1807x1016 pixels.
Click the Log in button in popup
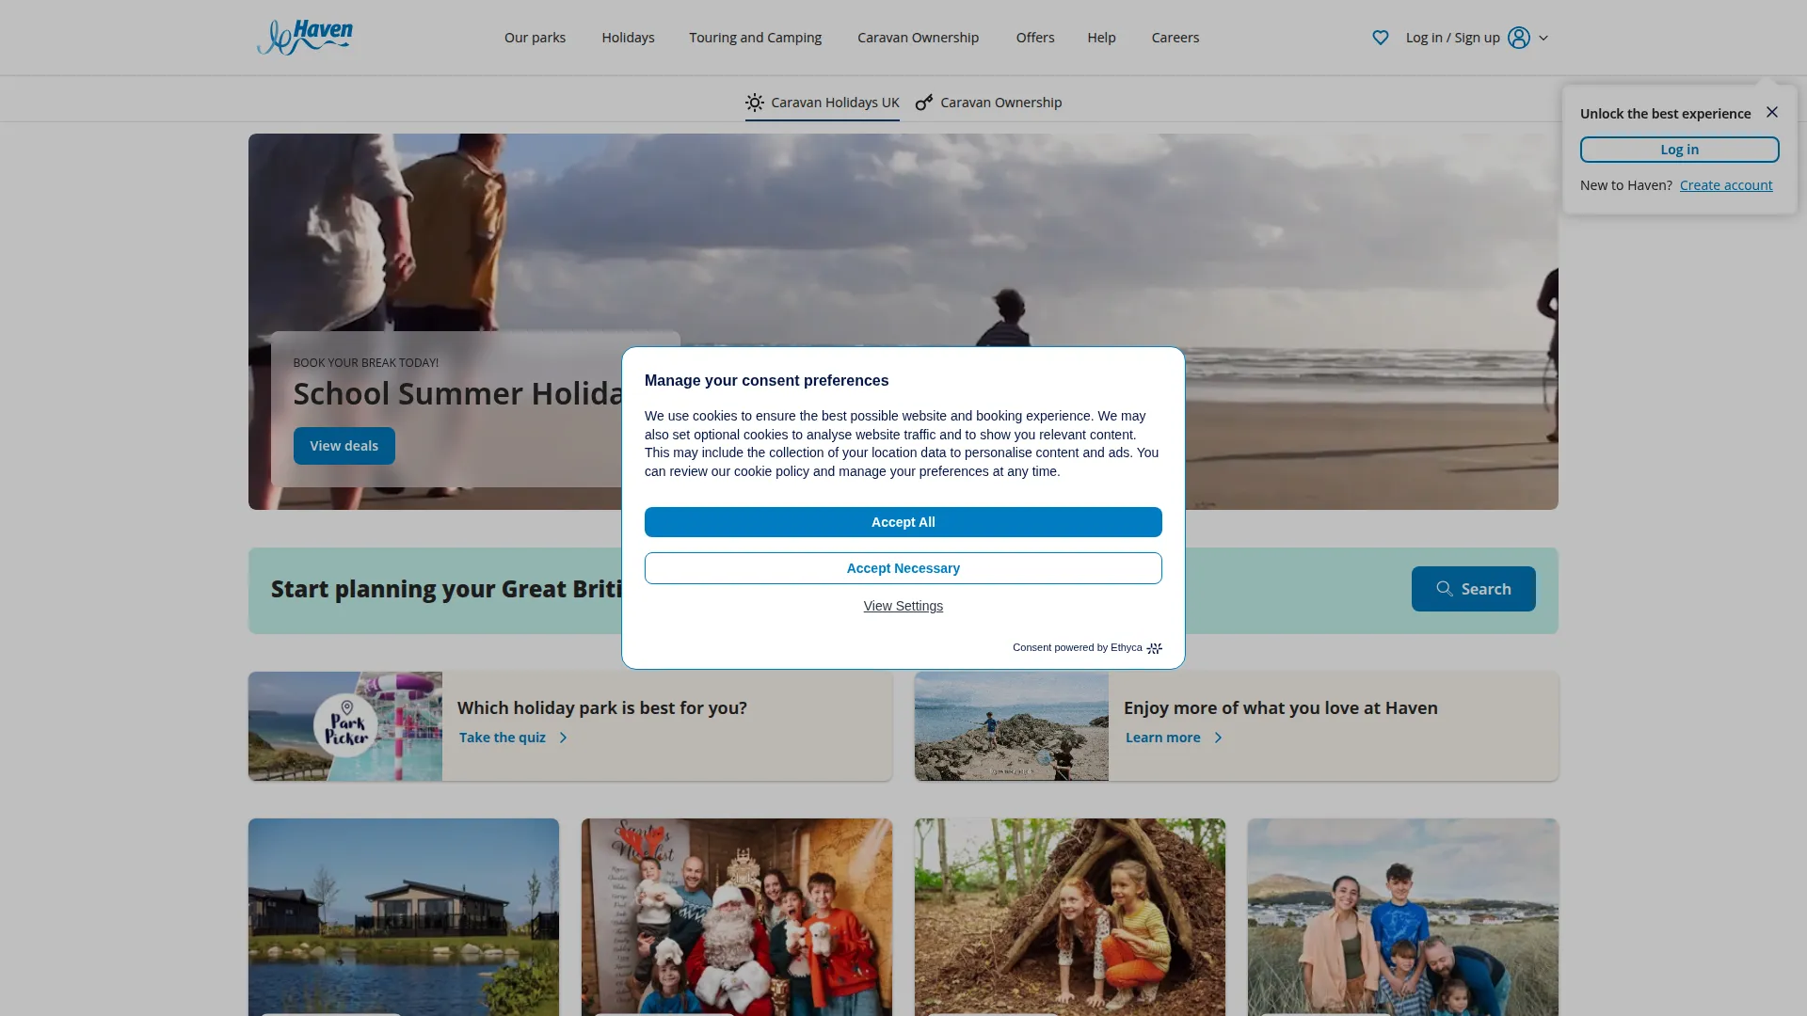[1679, 150]
